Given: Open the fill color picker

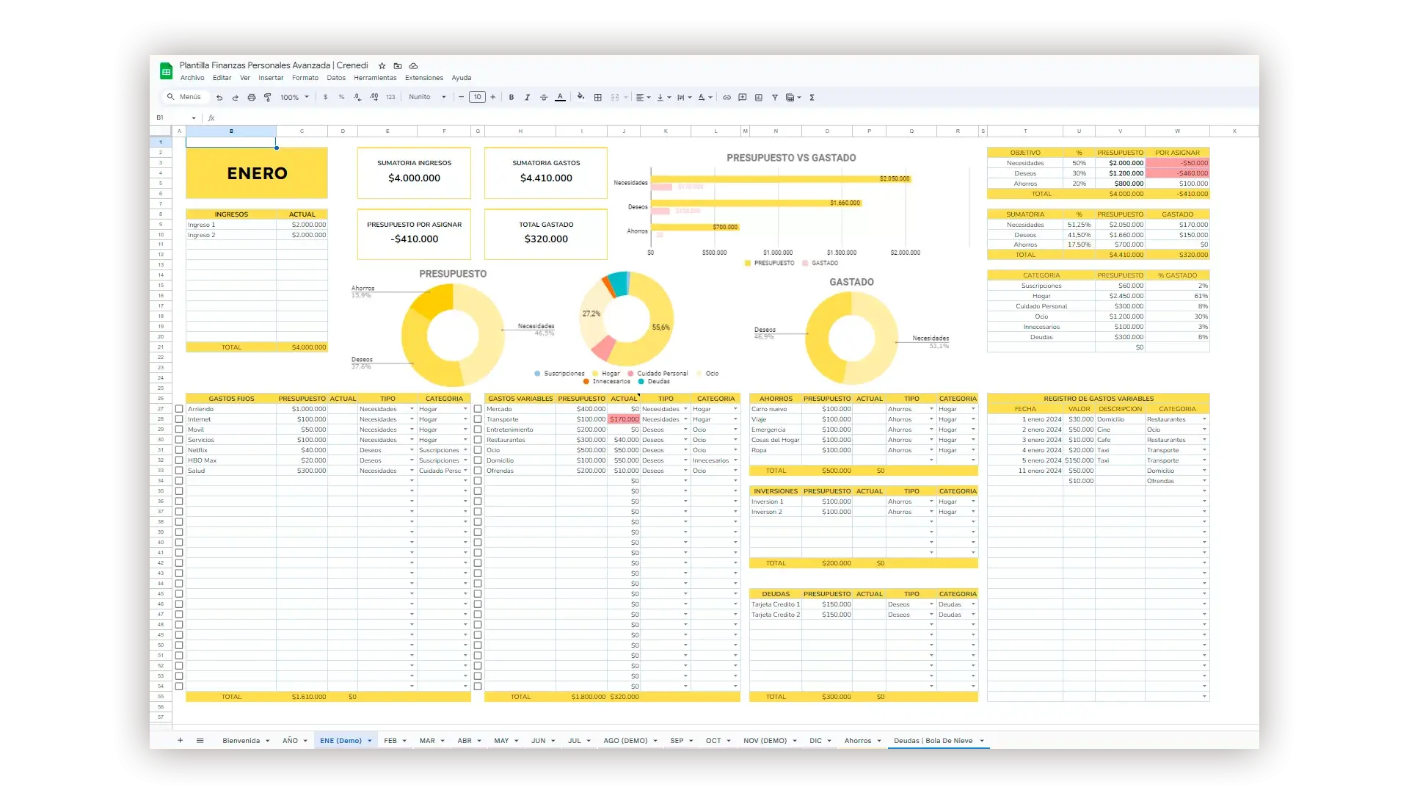Looking at the screenshot, I should pos(580,97).
